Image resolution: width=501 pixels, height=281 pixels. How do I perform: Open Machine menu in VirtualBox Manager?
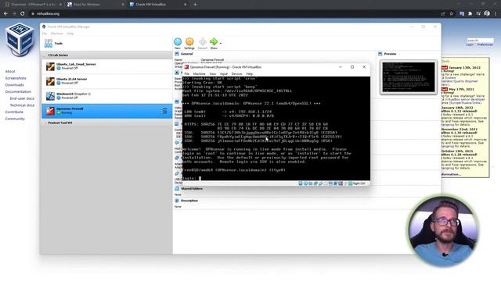[57, 34]
